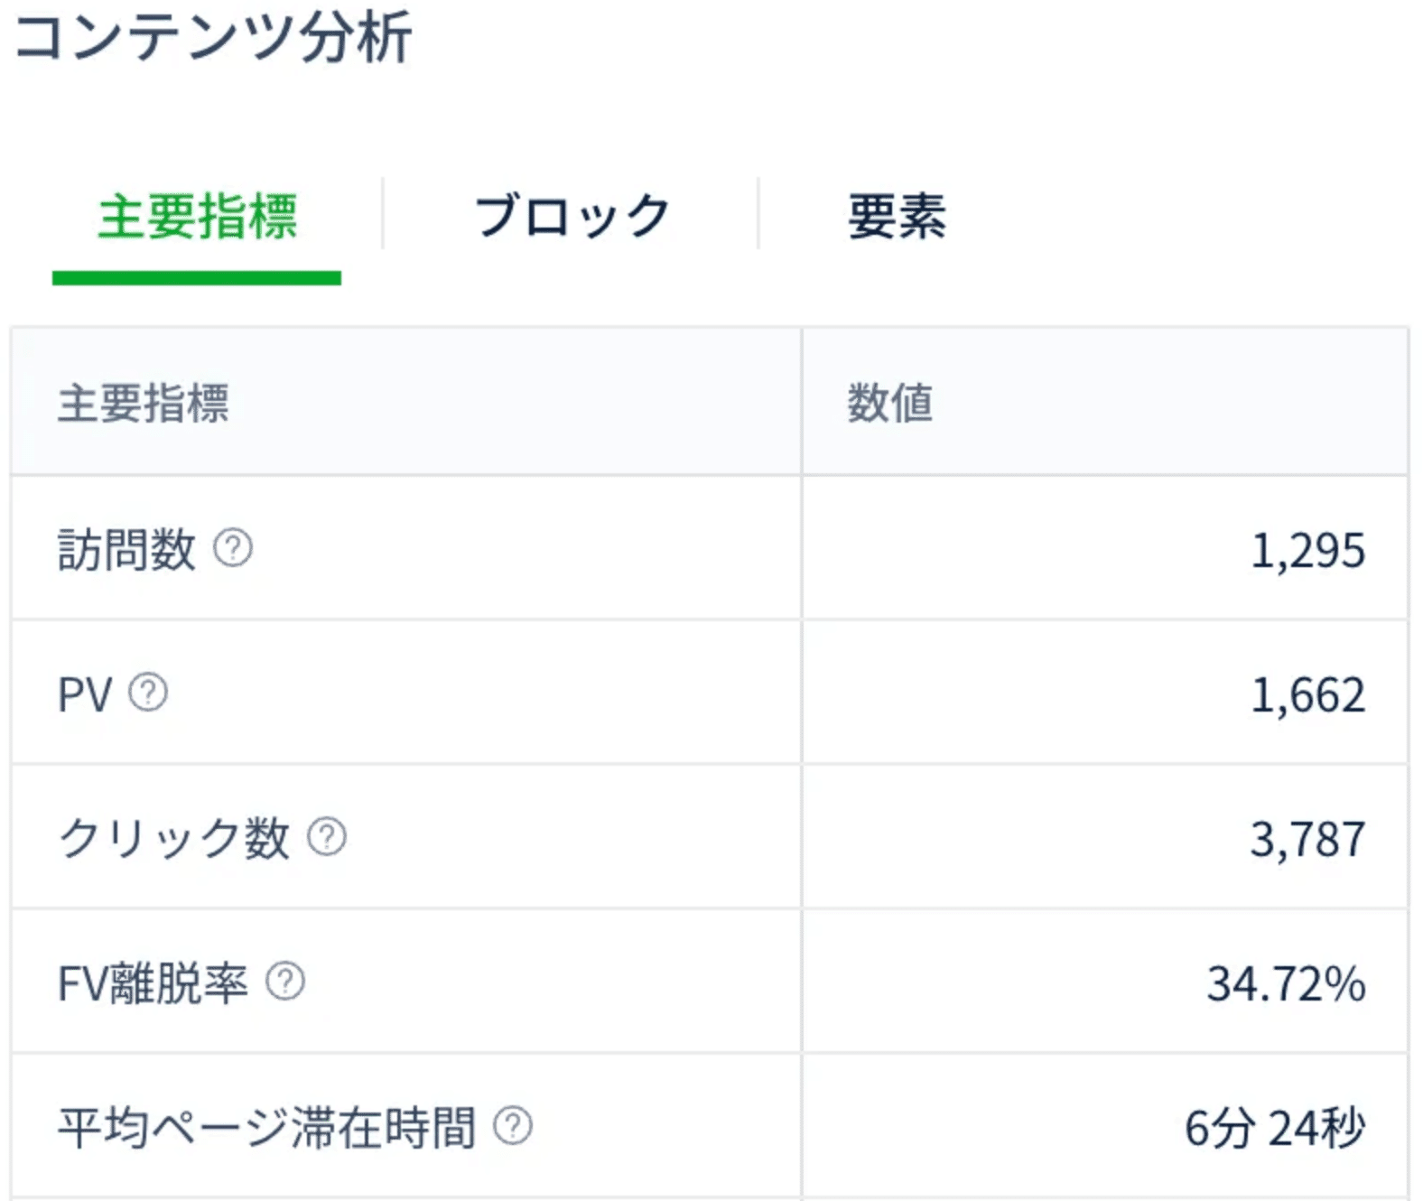The width and height of the screenshot is (1423, 1201).
Task: Click the 主要指標 column header
Action: (x=144, y=403)
